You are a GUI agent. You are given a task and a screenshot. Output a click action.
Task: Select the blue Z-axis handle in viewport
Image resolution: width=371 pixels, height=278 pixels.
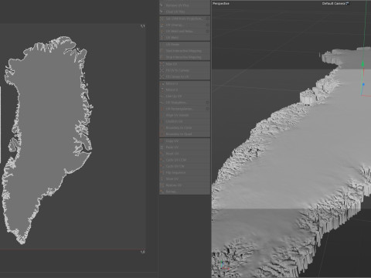coord(363,84)
